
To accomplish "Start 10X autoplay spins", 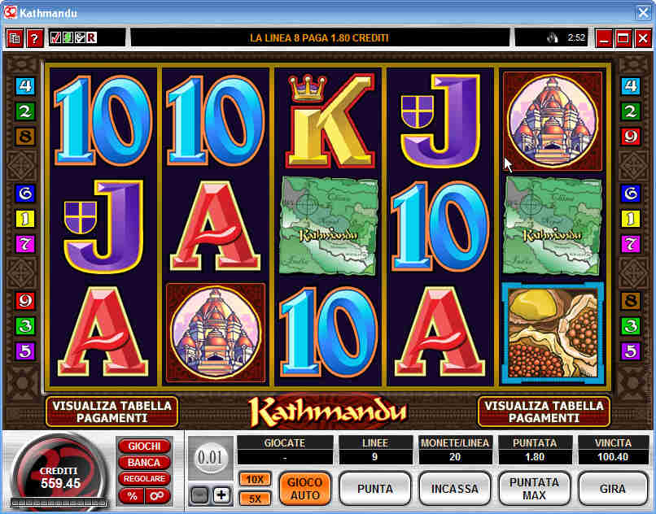I will pos(255,480).
